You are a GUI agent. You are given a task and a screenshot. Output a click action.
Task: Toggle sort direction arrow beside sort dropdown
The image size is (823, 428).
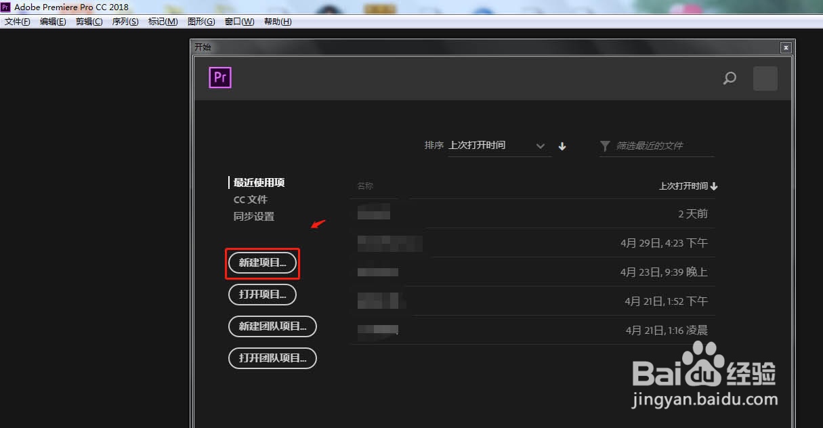click(562, 146)
